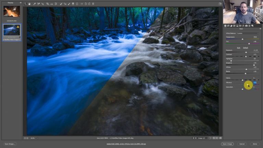Rotate image counterclockwise

click(x=86, y=4)
